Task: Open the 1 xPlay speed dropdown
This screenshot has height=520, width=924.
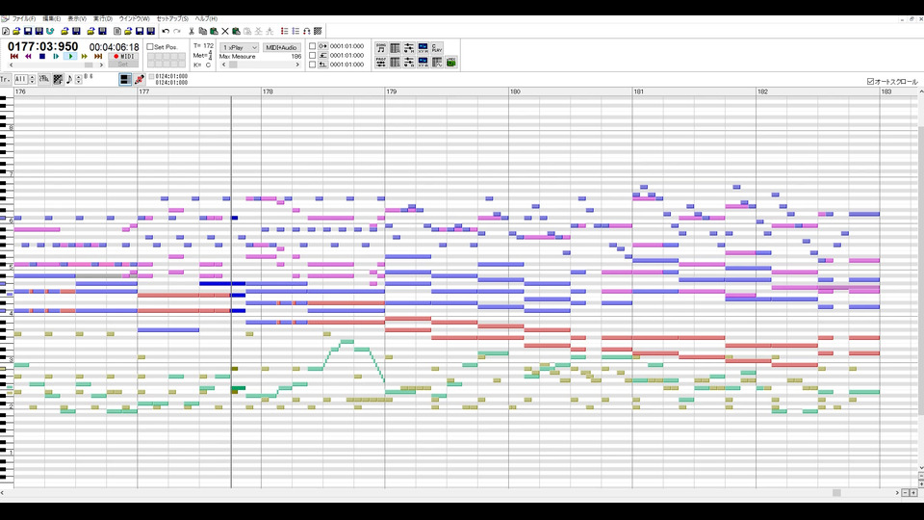Action: [x=240, y=47]
